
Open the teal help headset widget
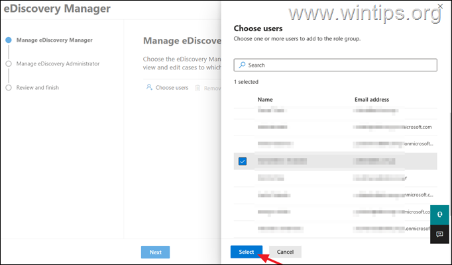coord(439,214)
